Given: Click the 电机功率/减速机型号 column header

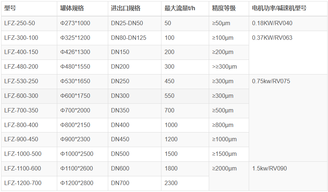Looking at the screenshot, I should pyautogui.click(x=278, y=8).
